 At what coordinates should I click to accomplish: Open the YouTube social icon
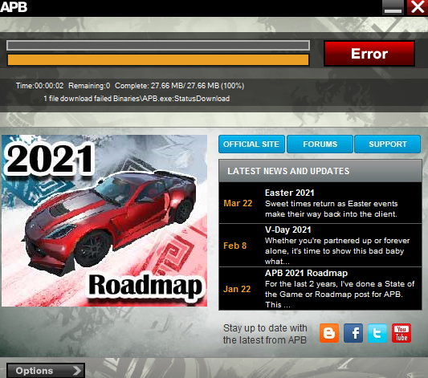coord(402,333)
